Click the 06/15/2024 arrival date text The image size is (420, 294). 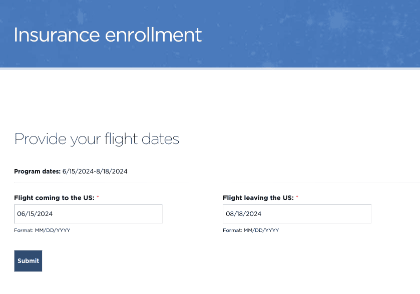[x=35, y=214]
